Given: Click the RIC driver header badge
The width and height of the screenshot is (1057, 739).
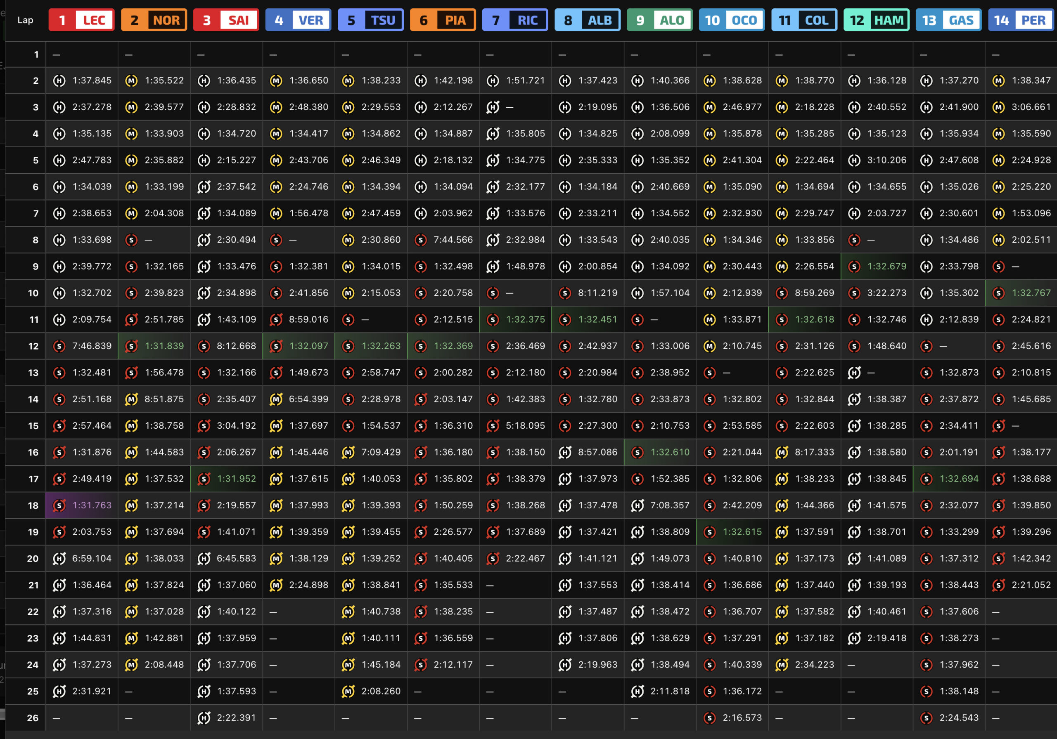Looking at the screenshot, I should [515, 20].
